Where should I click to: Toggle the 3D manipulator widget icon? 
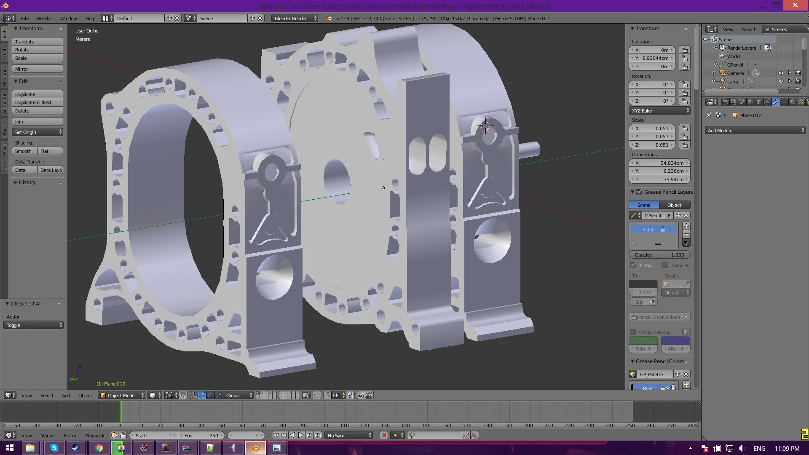click(x=193, y=395)
